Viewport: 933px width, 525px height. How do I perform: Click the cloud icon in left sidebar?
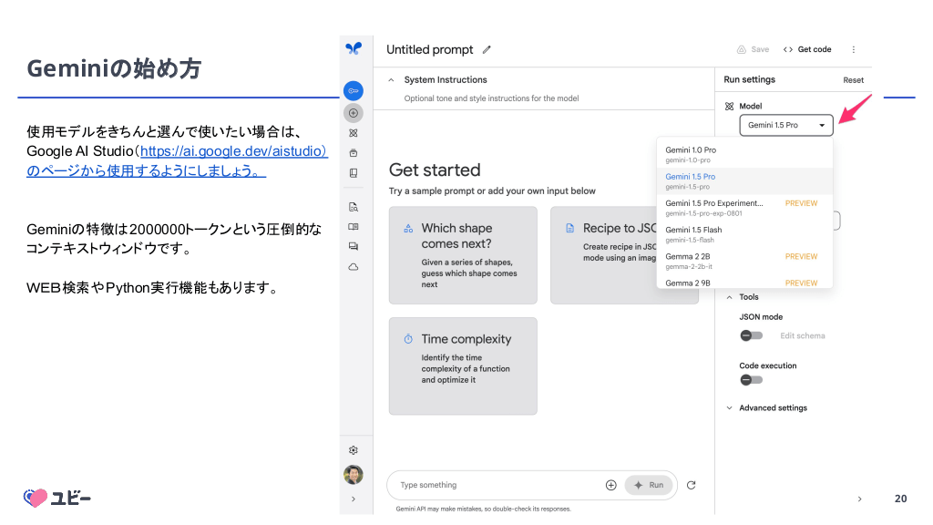tap(354, 267)
